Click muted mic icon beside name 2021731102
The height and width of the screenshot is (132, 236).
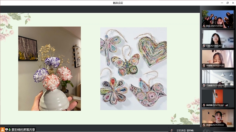coord(204,105)
